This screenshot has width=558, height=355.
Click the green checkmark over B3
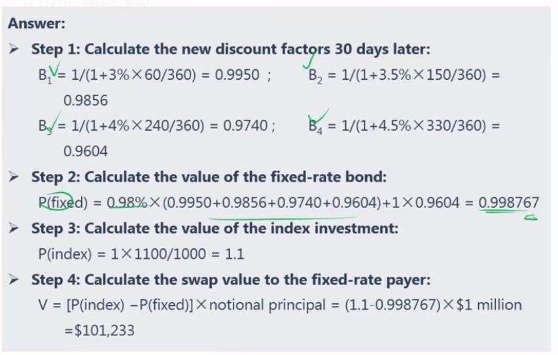point(54,122)
